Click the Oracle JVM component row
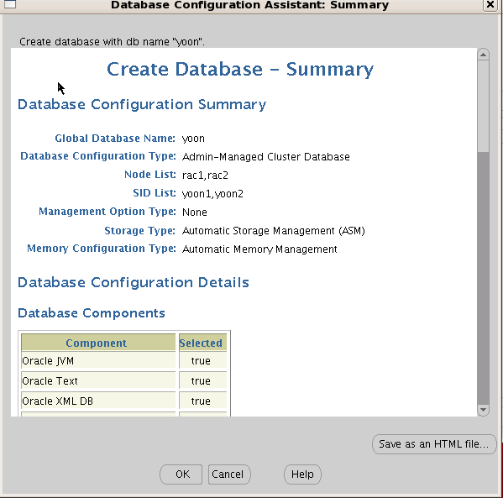 pyautogui.click(x=123, y=361)
